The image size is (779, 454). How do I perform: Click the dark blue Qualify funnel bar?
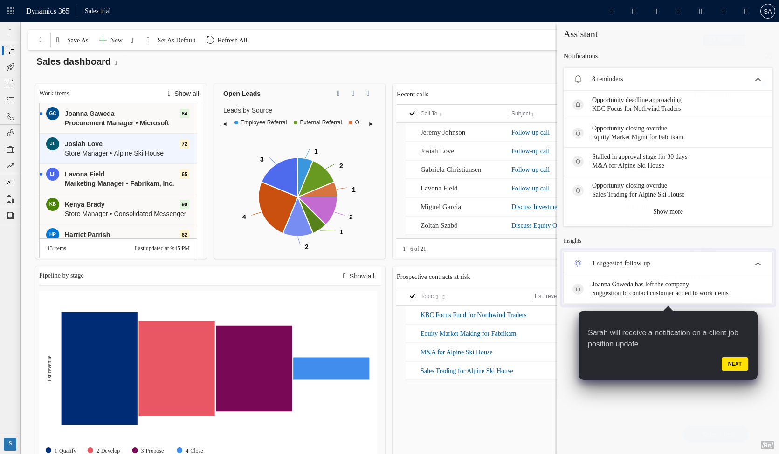click(x=99, y=368)
